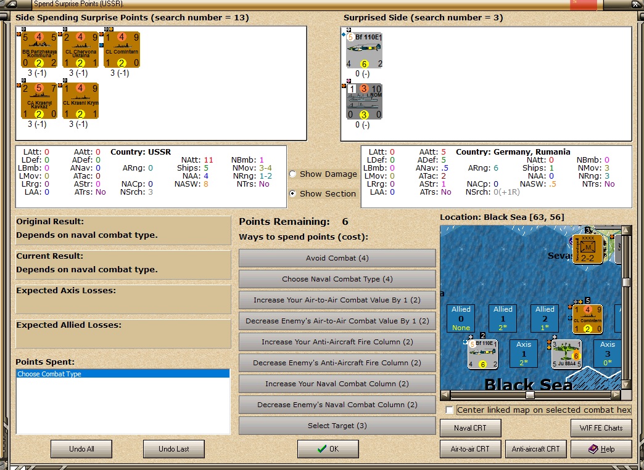The image size is (644, 470).
Task: Decrease enemy's anti-aircraft fire column
Action: coord(337,363)
